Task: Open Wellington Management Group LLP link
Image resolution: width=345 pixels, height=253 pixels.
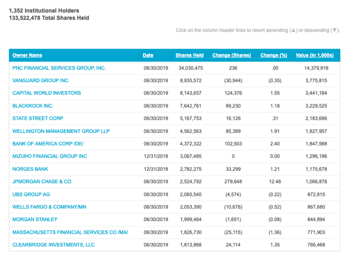Action: (x=61, y=131)
